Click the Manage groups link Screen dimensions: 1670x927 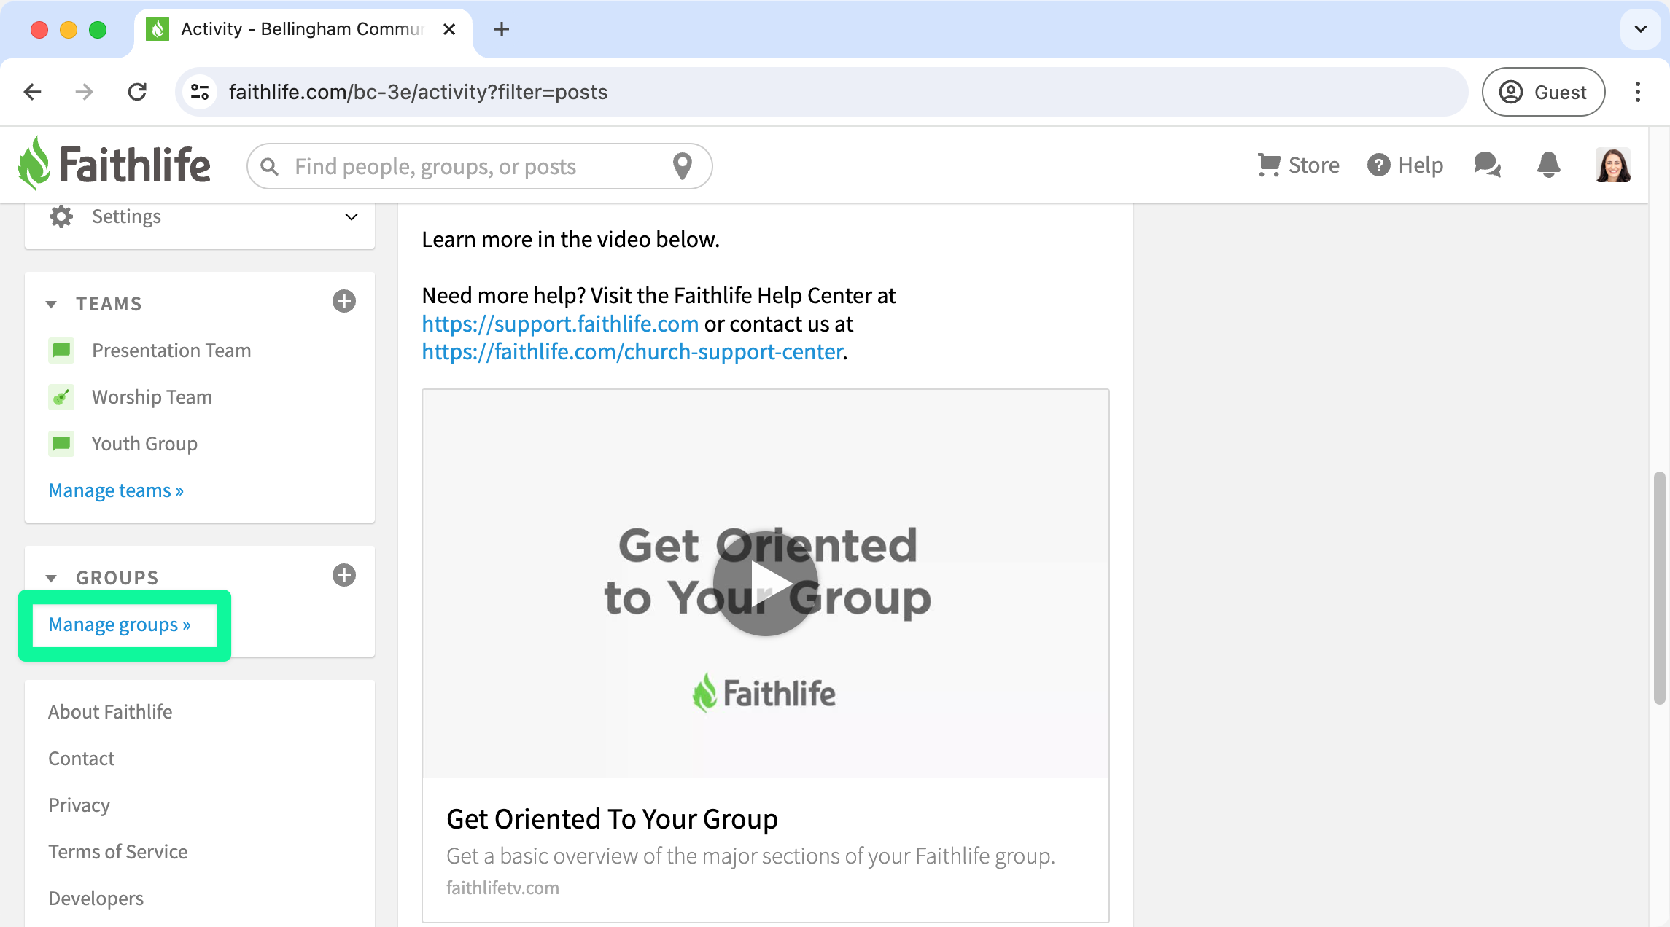tap(120, 625)
